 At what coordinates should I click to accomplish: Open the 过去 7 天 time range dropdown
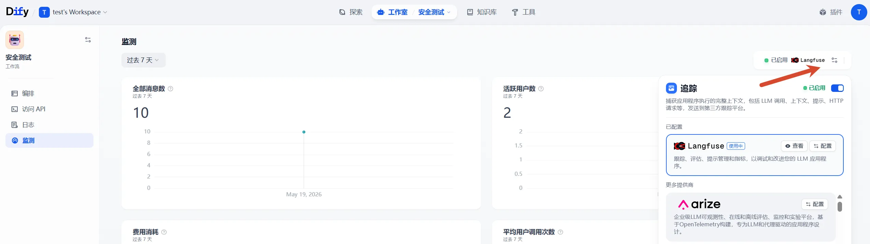click(143, 60)
